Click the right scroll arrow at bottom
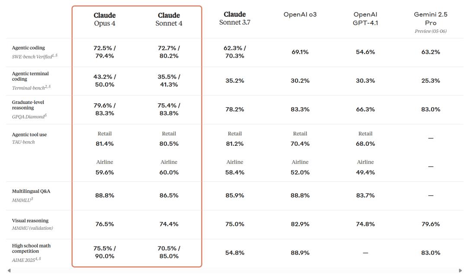The height and width of the screenshot is (276, 467). tap(461, 270)
